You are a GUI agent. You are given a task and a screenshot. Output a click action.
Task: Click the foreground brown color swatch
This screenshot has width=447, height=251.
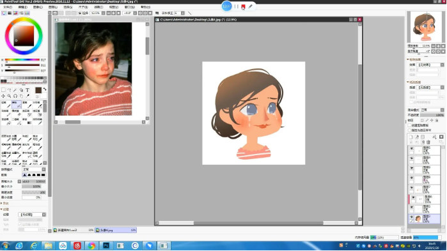[38, 90]
